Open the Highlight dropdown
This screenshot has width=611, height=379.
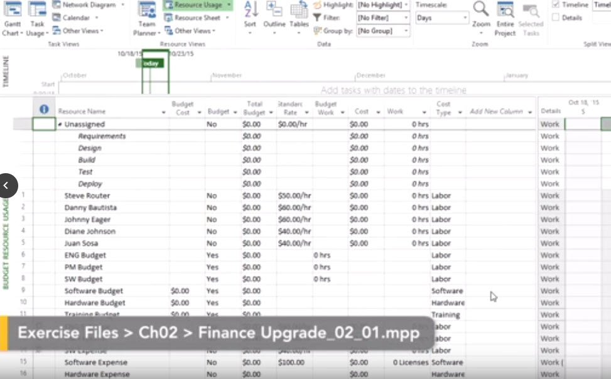(x=406, y=5)
